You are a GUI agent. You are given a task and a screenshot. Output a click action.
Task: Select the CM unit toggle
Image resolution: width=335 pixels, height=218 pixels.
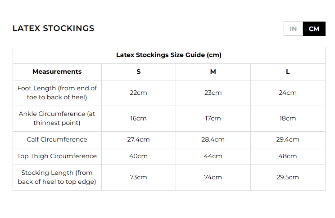coord(314,29)
